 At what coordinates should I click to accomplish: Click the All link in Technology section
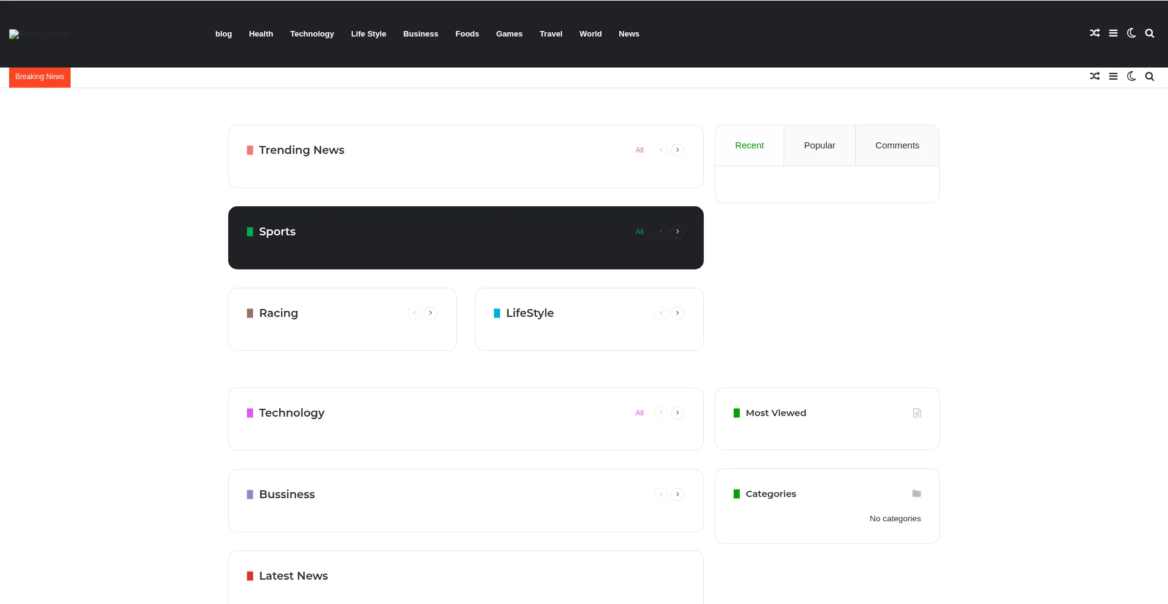[x=639, y=413]
